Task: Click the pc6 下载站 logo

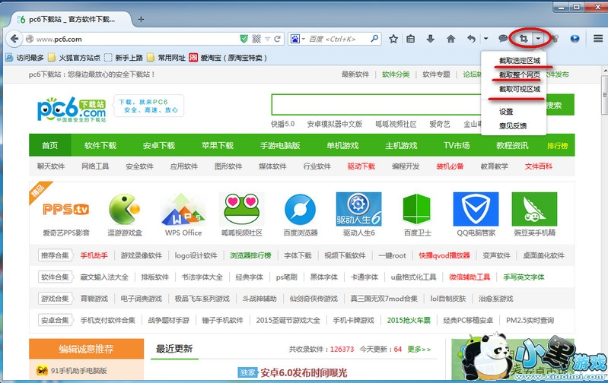Action: point(72,109)
